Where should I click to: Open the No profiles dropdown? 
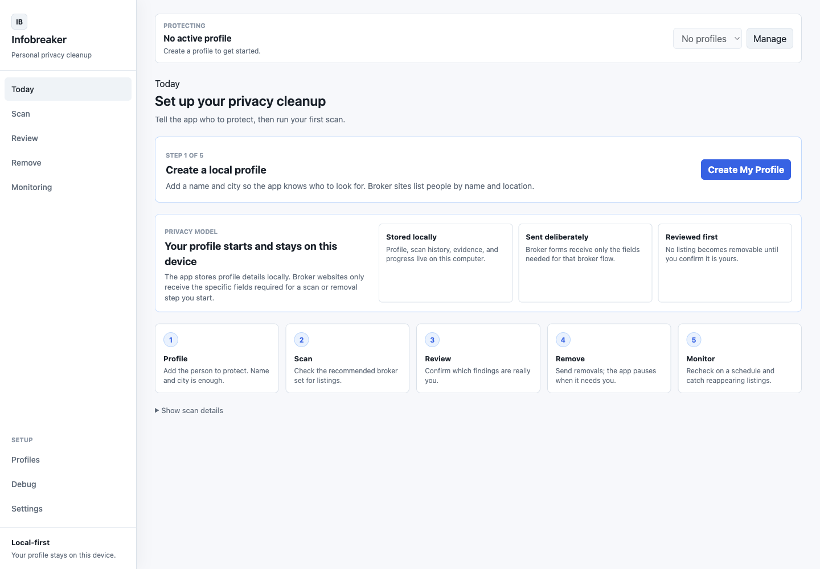point(707,39)
